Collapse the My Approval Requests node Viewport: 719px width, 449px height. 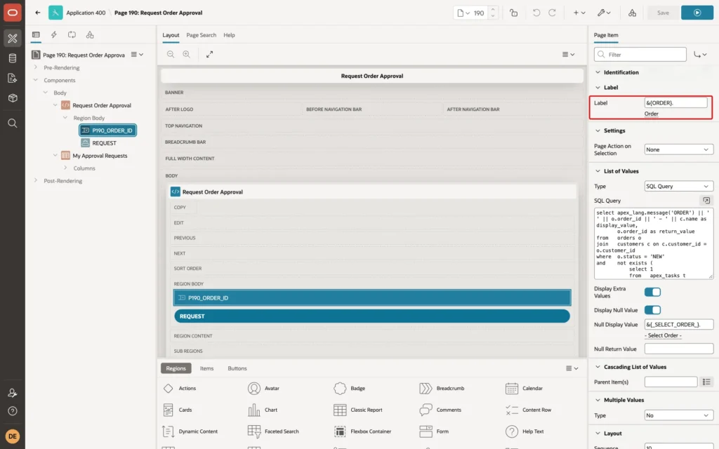(55, 155)
